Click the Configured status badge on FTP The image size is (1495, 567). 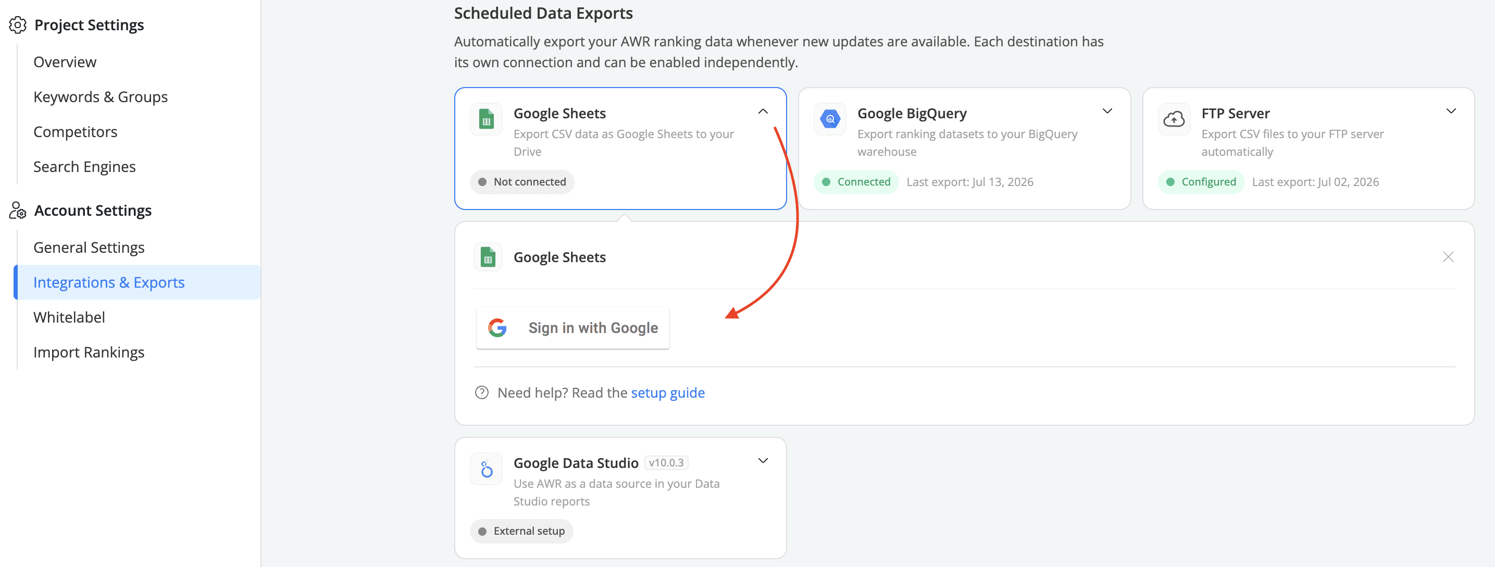1201,182
